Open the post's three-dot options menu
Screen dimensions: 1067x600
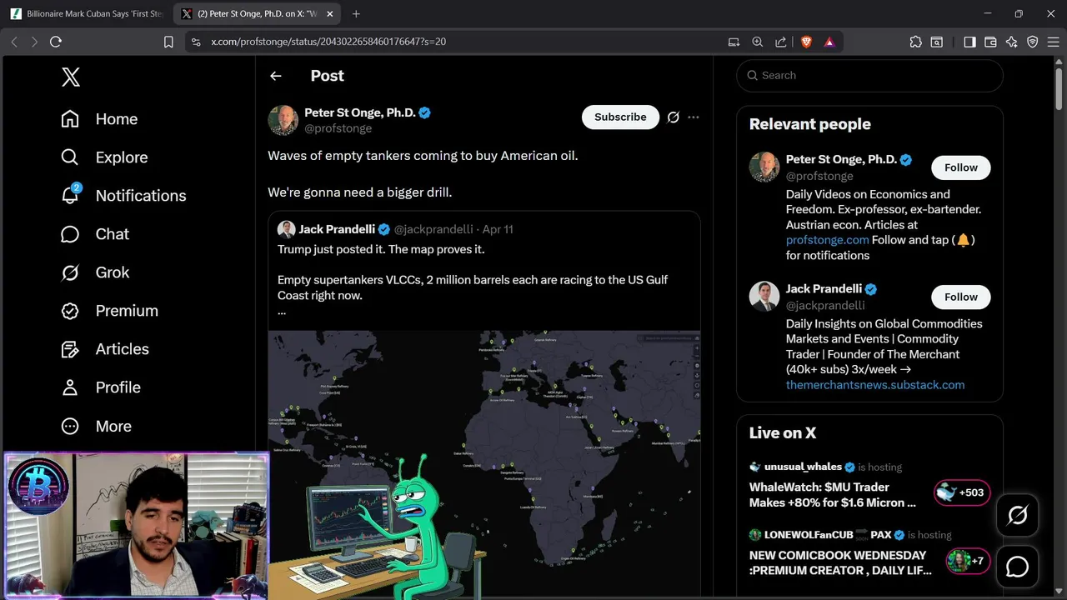pos(694,117)
